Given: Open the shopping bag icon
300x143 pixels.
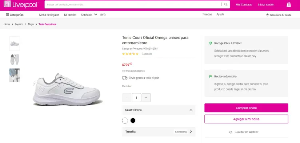Looking at the screenshot, I should [x=288, y=5].
